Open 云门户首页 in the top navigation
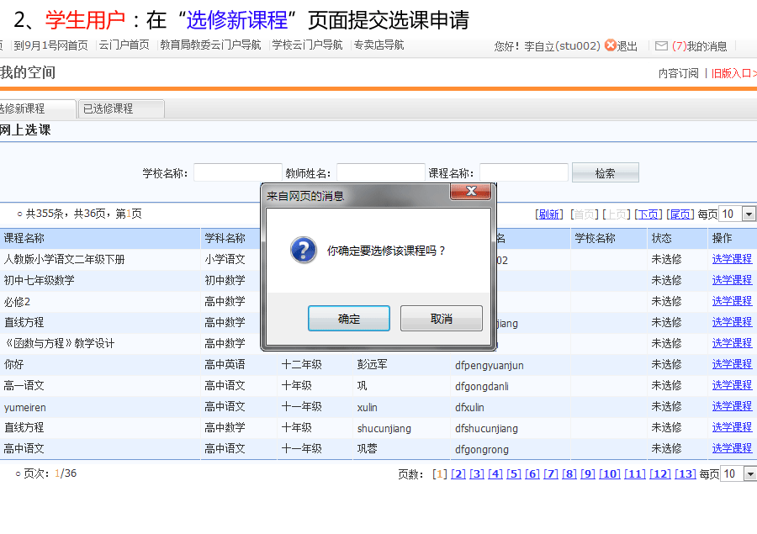The height and width of the screenshot is (534, 757). (x=124, y=45)
